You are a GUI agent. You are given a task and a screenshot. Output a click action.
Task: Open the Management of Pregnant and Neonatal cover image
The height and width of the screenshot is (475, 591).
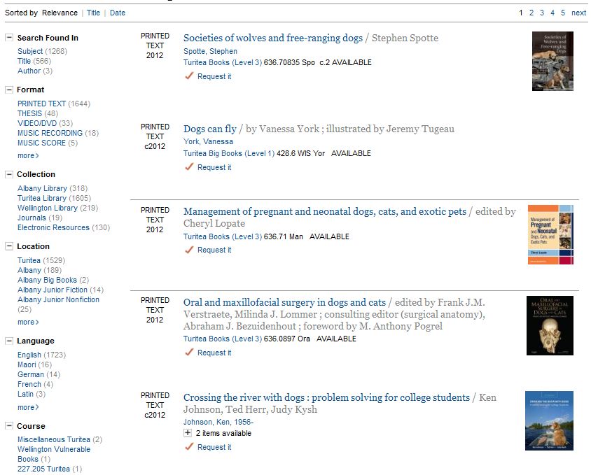point(550,234)
